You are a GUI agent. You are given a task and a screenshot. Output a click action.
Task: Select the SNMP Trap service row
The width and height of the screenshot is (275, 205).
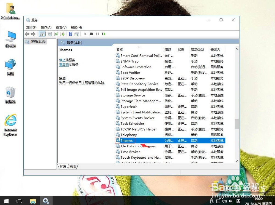tap(170, 62)
